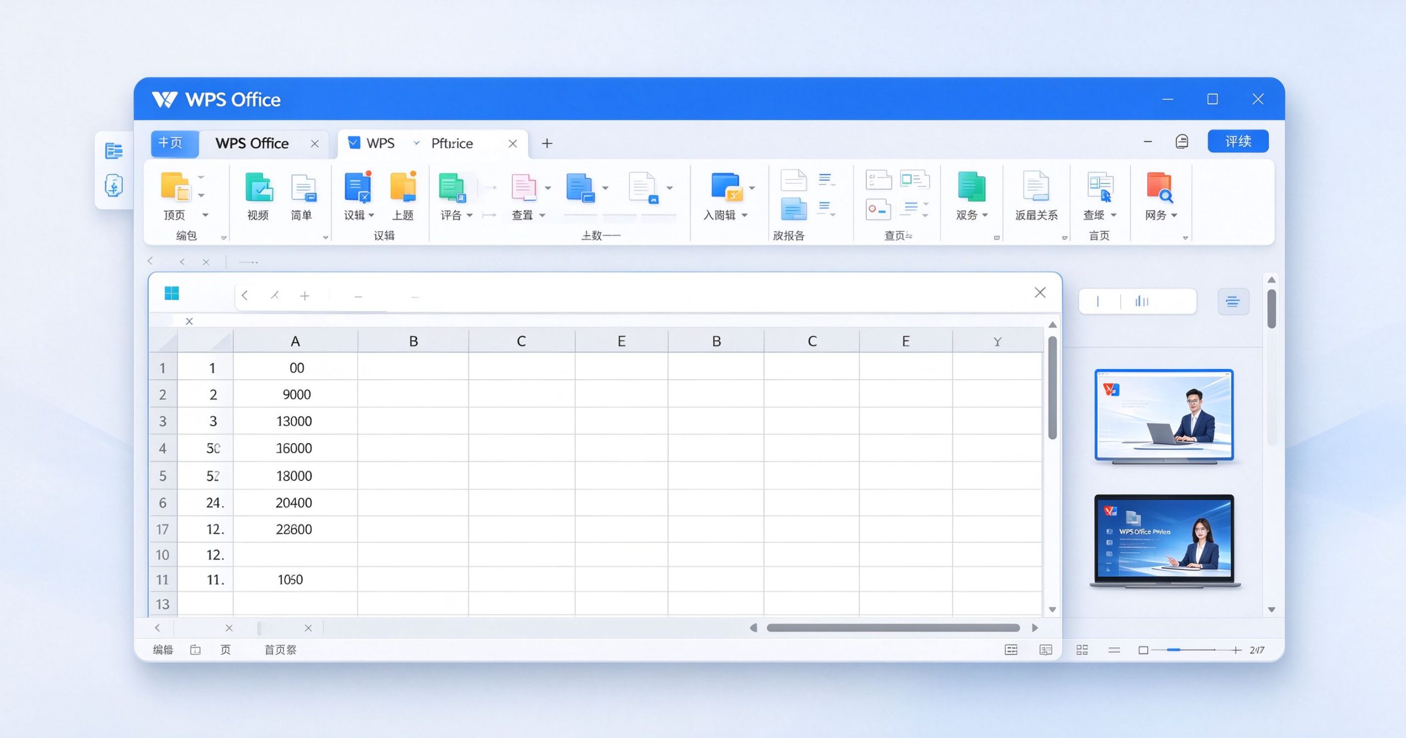This screenshot has height=738, width=1406.
Task: Click the 网务 search icon
Action: coord(1160,187)
